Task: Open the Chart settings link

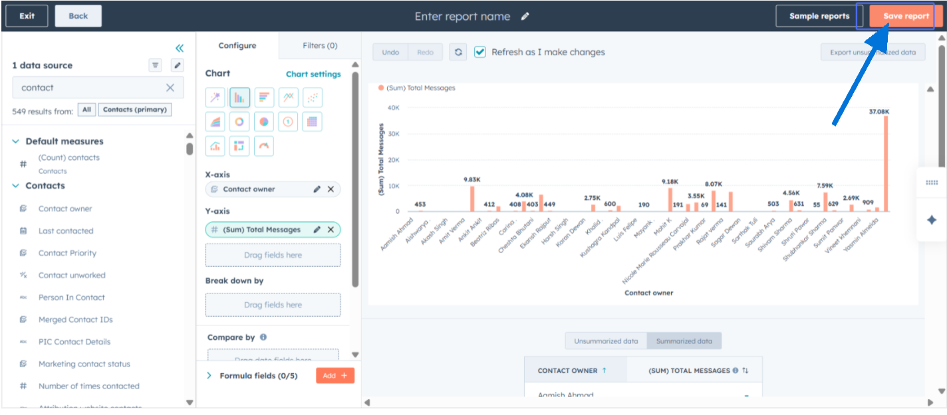Action: [313, 74]
